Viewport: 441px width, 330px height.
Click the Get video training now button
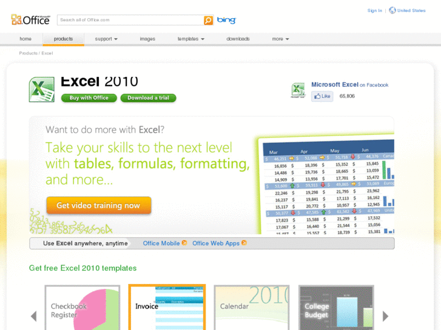coord(99,205)
